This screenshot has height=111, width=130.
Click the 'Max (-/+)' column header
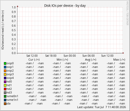tap(119, 60)
